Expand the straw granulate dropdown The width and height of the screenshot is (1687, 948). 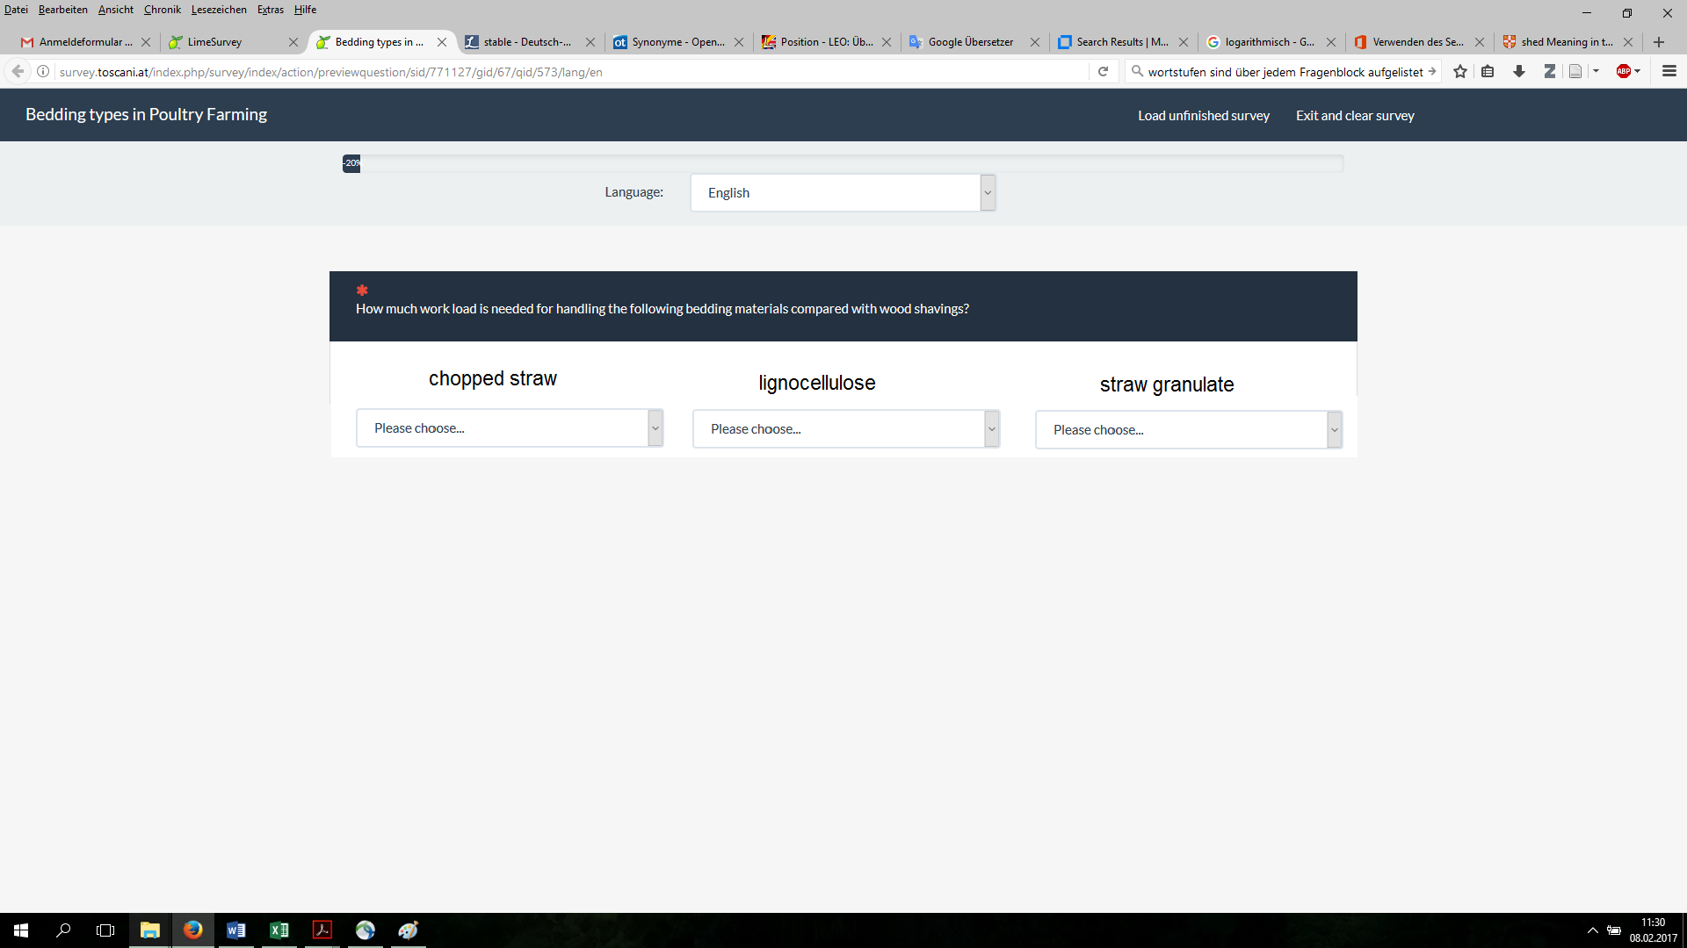[x=1188, y=430]
